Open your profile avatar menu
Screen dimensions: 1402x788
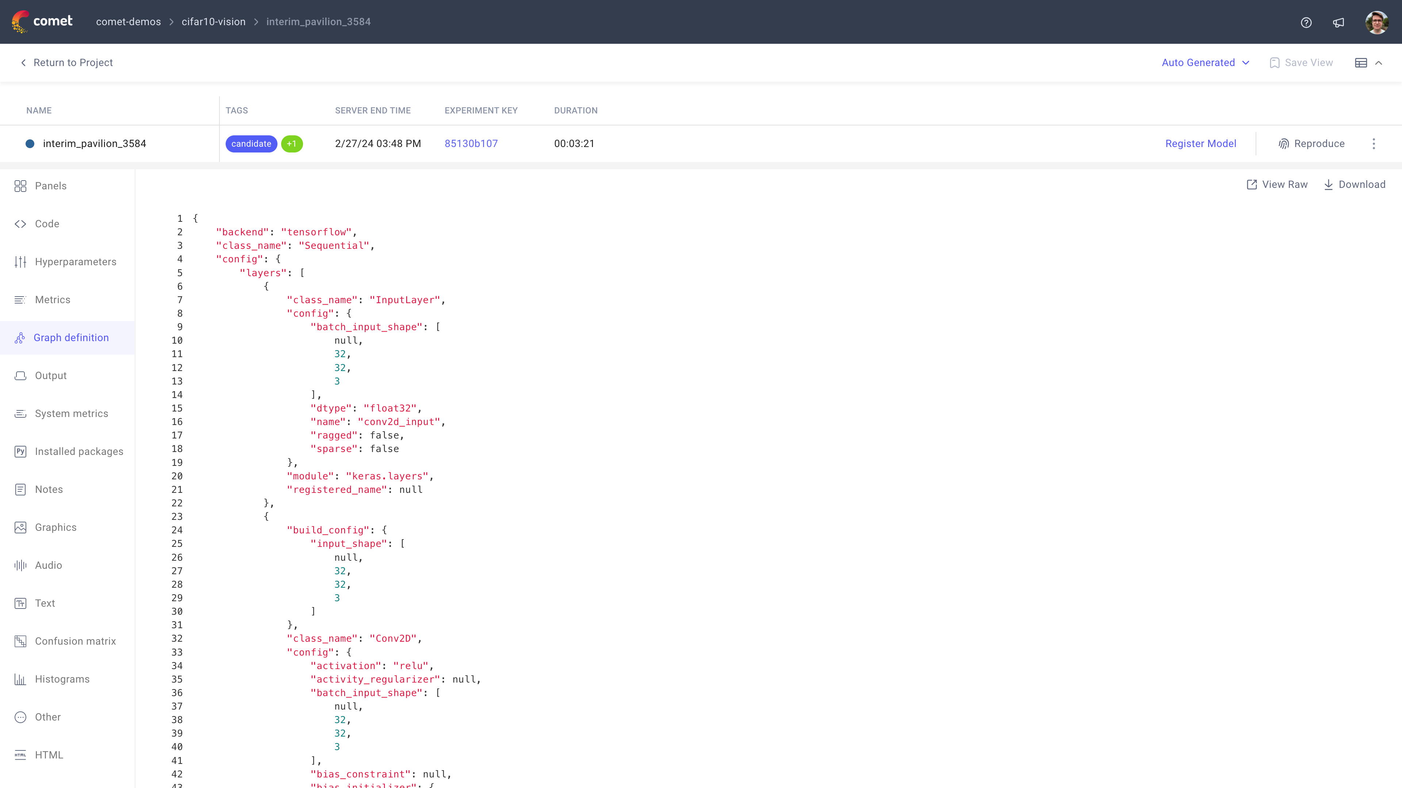click(x=1376, y=22)
